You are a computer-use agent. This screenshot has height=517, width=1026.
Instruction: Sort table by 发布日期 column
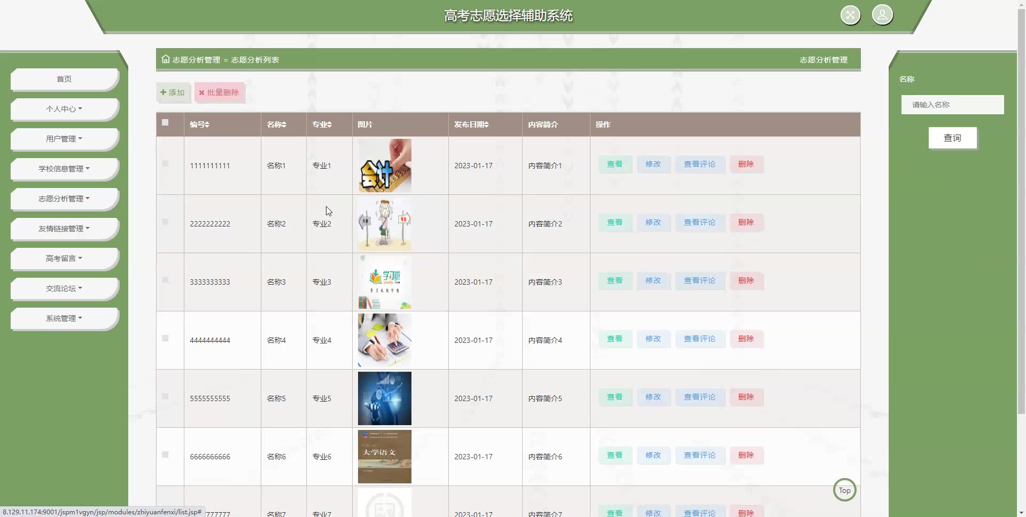point(471,124)
